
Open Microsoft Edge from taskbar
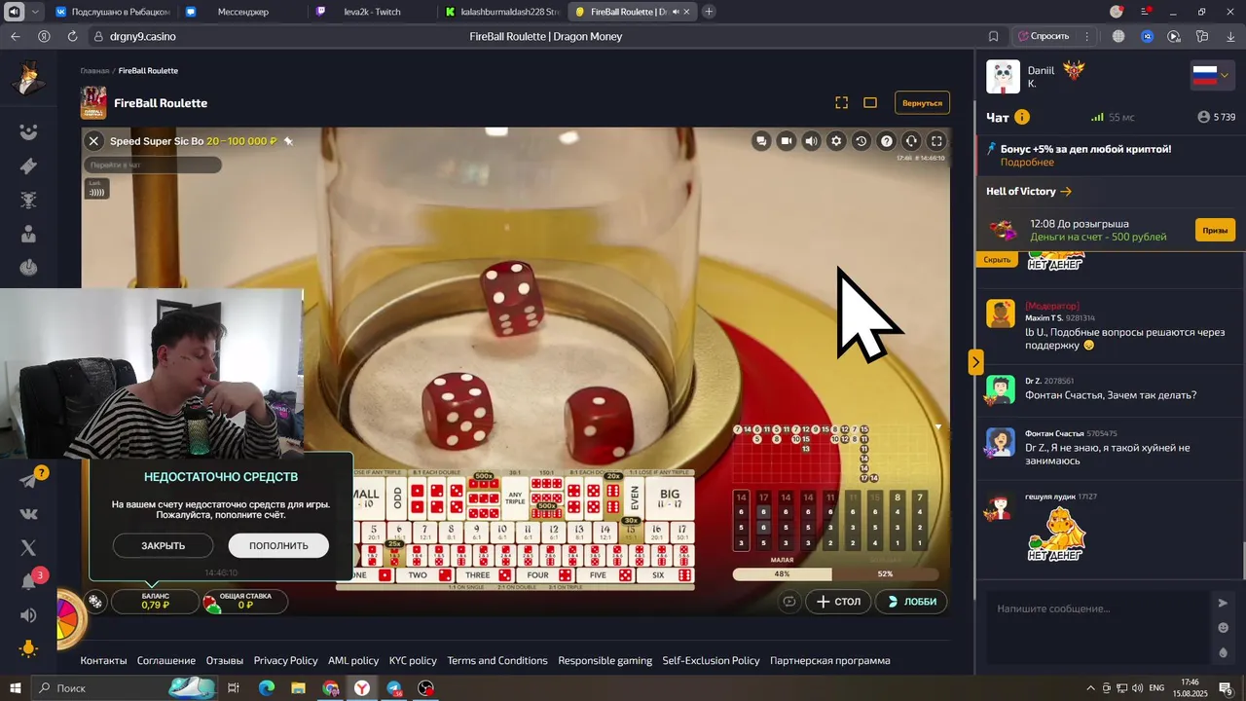266,688
